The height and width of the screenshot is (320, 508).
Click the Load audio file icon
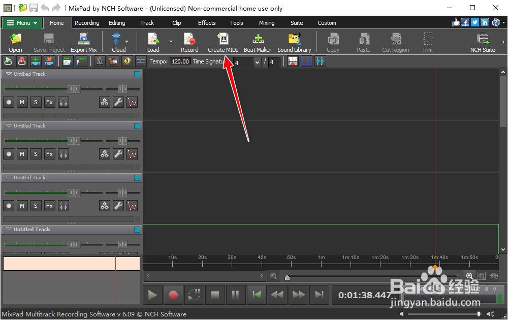pyautogui.click(x=153, y=42)
